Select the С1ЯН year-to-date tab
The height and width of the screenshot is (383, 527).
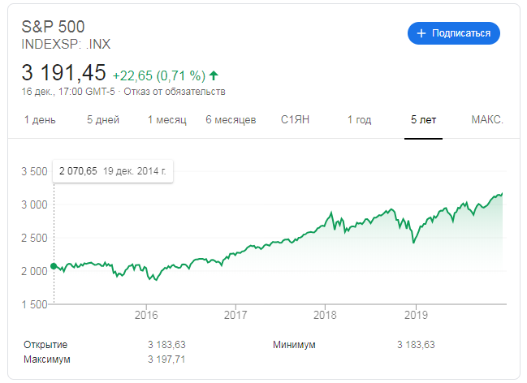click(295, 120)
